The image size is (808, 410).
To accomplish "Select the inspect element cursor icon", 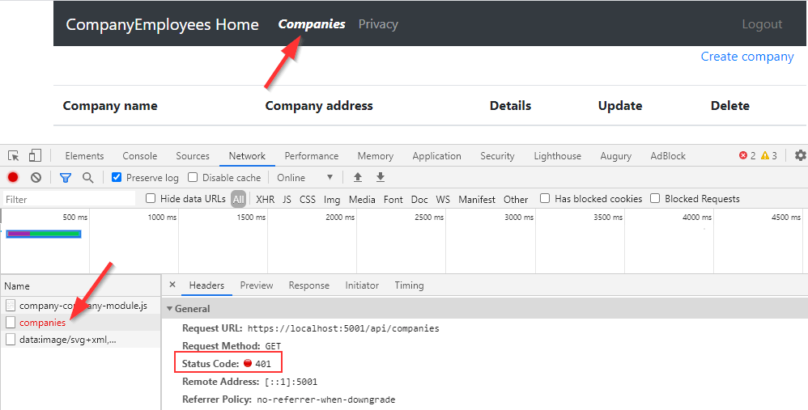I will 14,156.
